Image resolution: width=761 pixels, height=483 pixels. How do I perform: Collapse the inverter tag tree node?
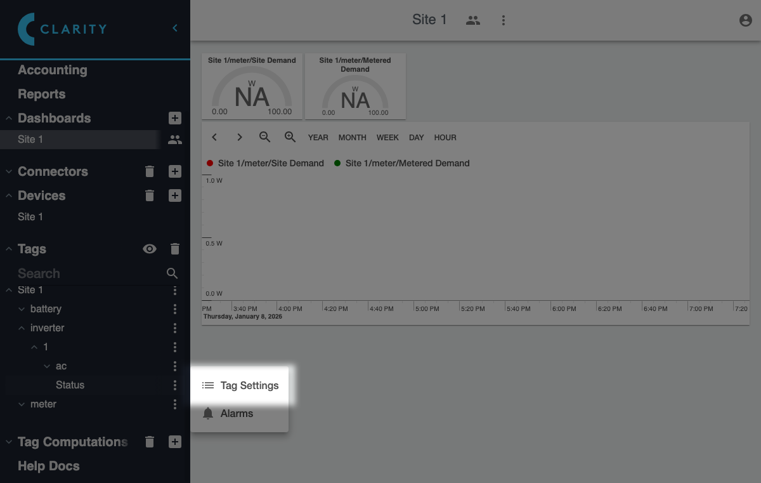click(x=22, y=328)
